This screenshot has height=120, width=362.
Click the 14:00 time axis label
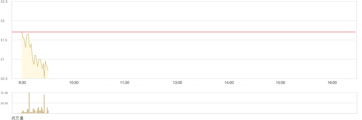click(229, 83)
